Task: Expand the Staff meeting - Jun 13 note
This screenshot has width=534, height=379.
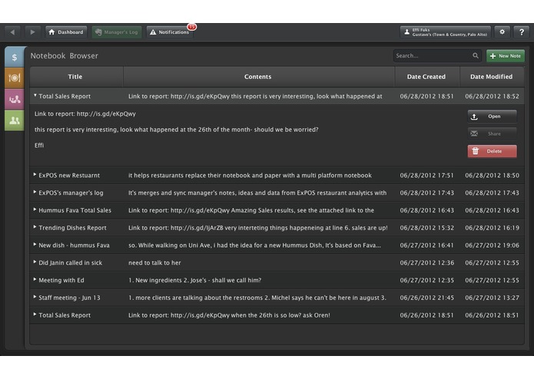Action: pyautogui.click(x=35, y=297)
